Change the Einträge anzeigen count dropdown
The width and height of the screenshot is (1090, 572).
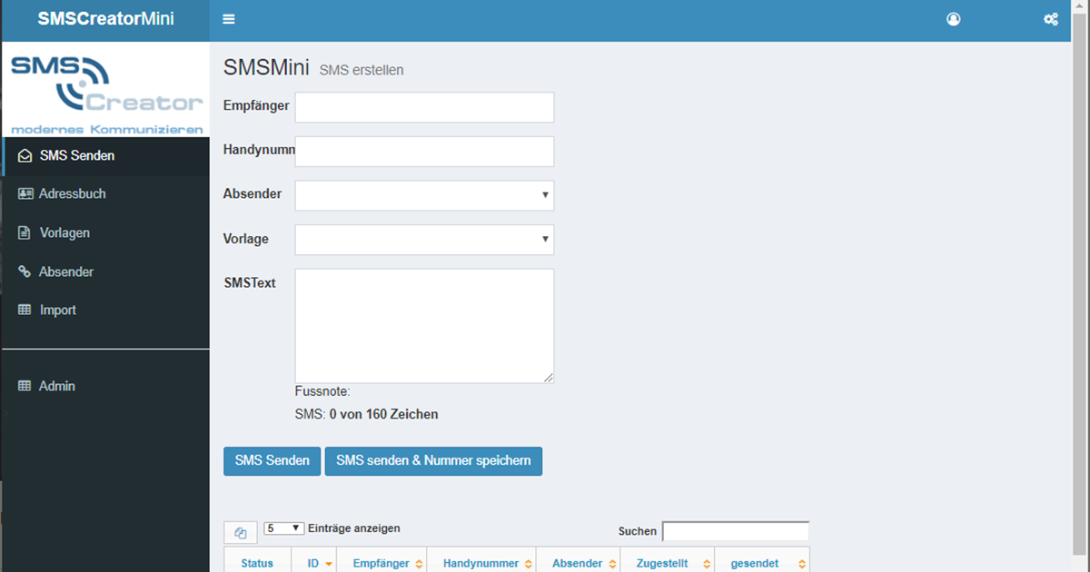pyautogui.click(x=284, y=528)
